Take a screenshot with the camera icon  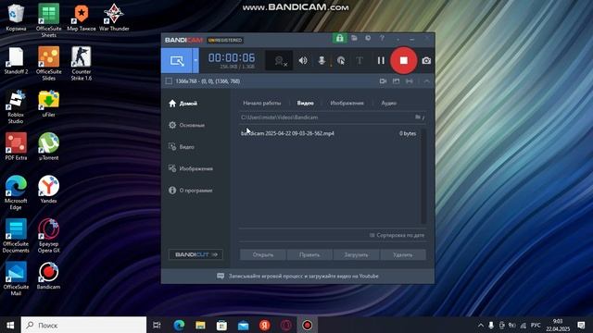pyautogui.click(x=426, y=60)
